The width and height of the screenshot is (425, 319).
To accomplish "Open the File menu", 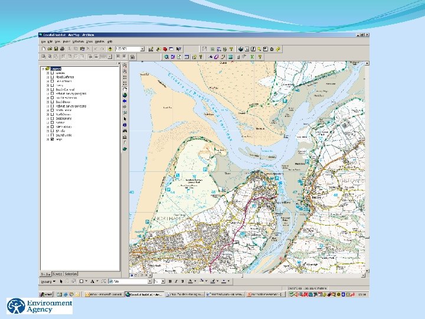I will pos(43,42).
